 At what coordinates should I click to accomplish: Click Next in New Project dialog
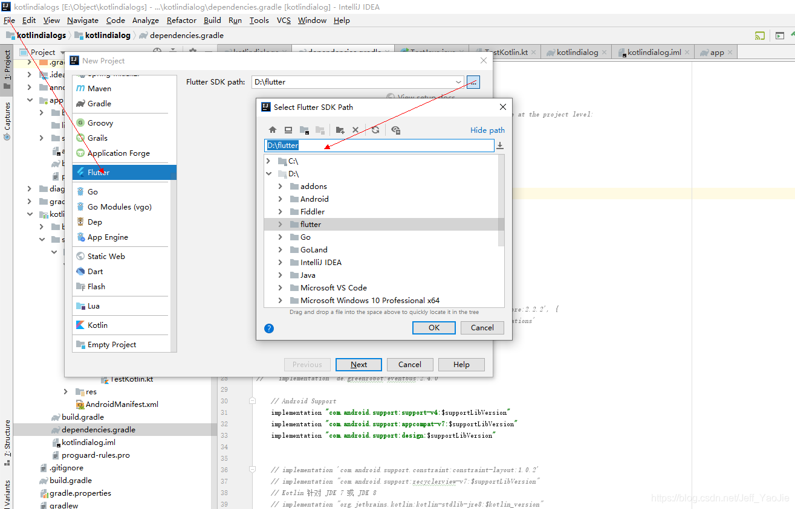point(359,365)
